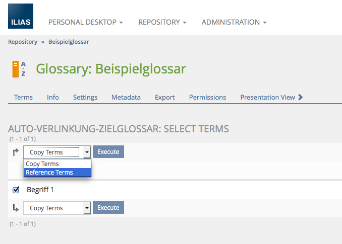Click the chevron next to Presentation View
The width and height of the screenshot is (342, 244).
[x=301, y=97]
